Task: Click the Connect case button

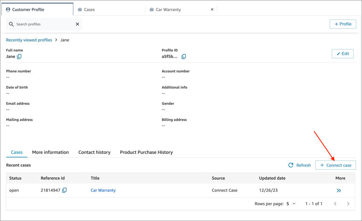Action: [335, 165]
